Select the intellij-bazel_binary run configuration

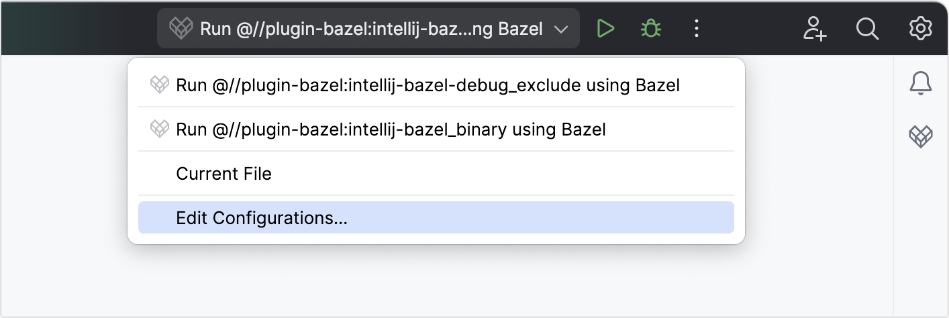[x=391, y=129]
